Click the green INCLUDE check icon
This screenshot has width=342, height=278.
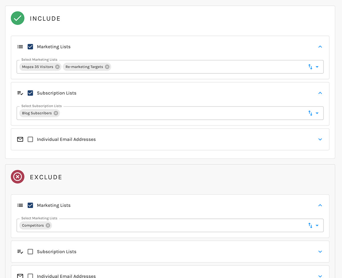17,18
